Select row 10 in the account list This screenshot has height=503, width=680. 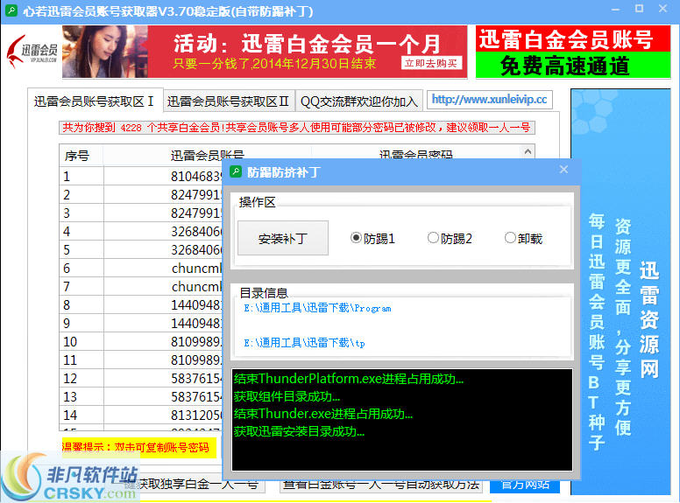[141, 342]
